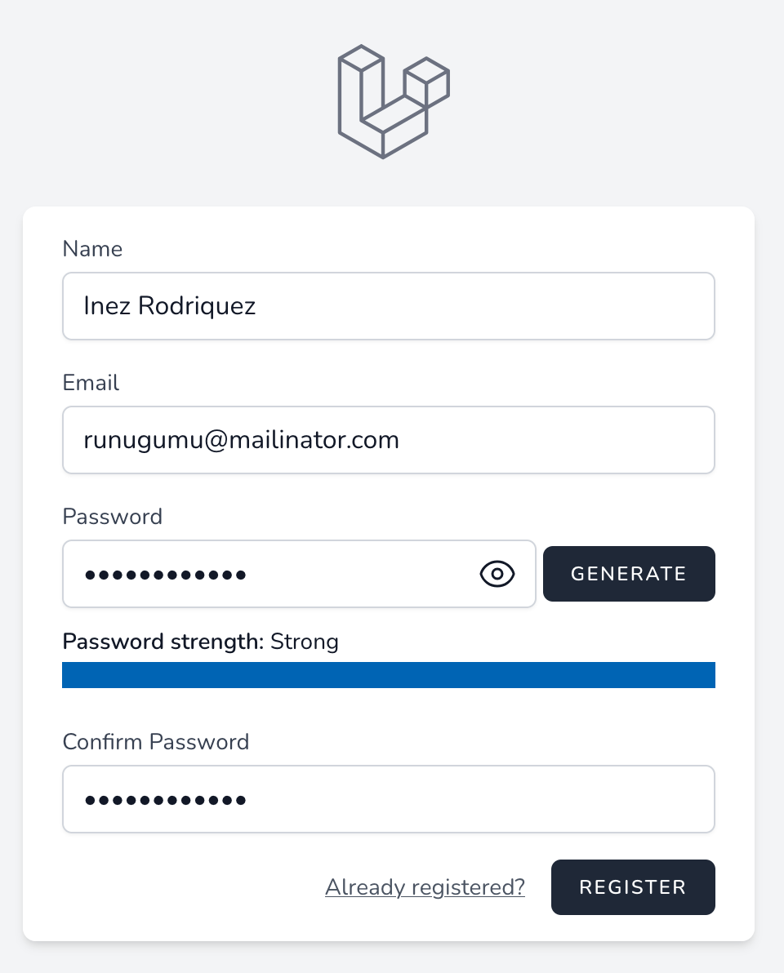The image size is (784, 973).
Task: Click the Password label above the field
Action: [x=113, y=517]
